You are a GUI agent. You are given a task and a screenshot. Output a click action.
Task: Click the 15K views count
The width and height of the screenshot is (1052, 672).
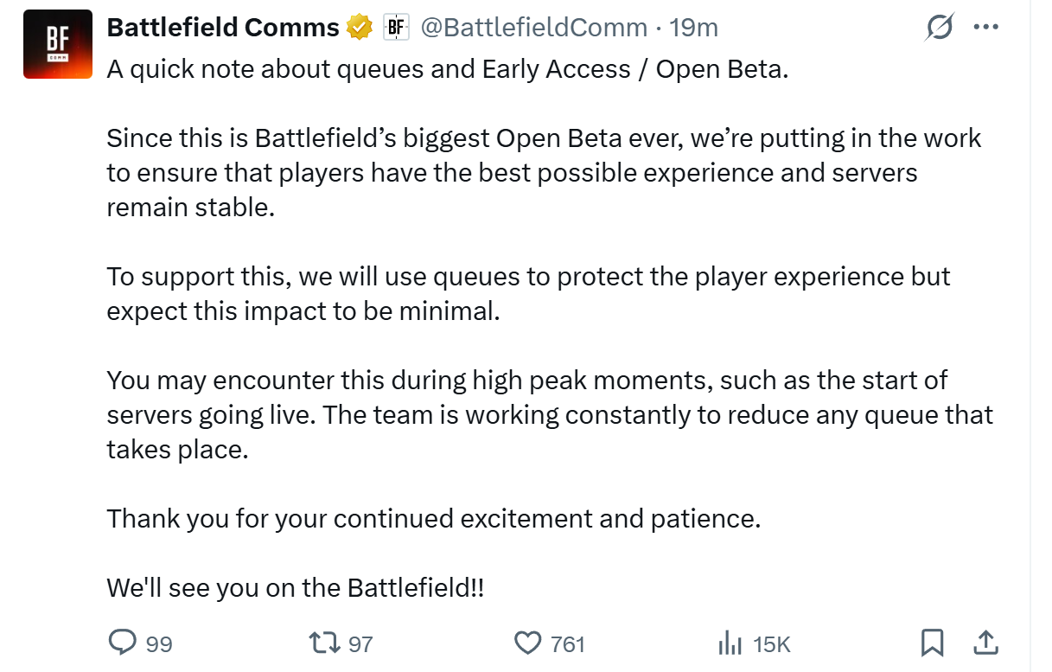tap(772, 644)
